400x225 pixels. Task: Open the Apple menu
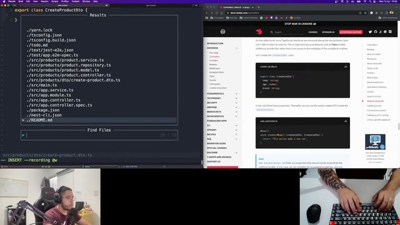click(x=4, y=1)
